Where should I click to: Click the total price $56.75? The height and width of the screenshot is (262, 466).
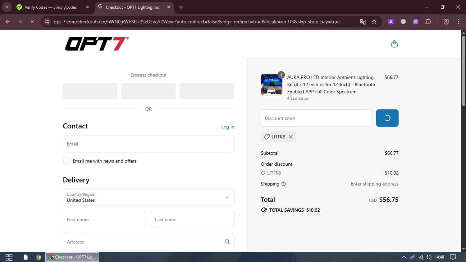389,200
